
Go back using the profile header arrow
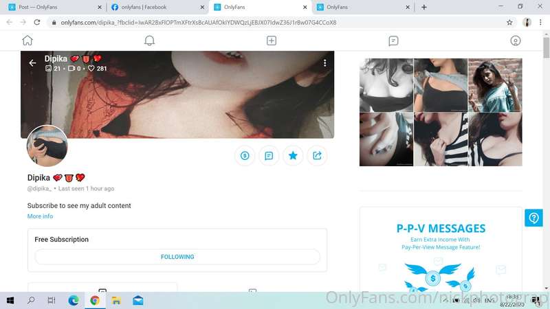pyautogui.click(x=32, y=63)
